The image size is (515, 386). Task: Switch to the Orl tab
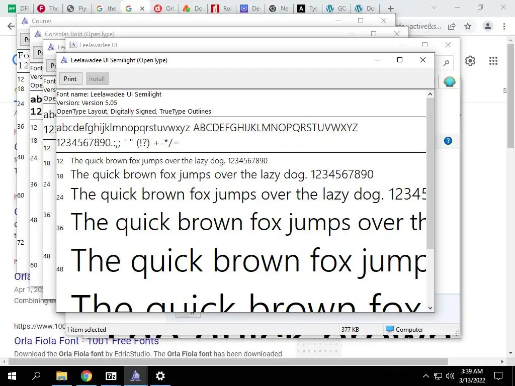click(164, 9)
